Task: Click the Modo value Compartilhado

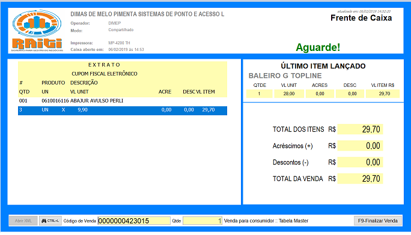Action: 121,30
